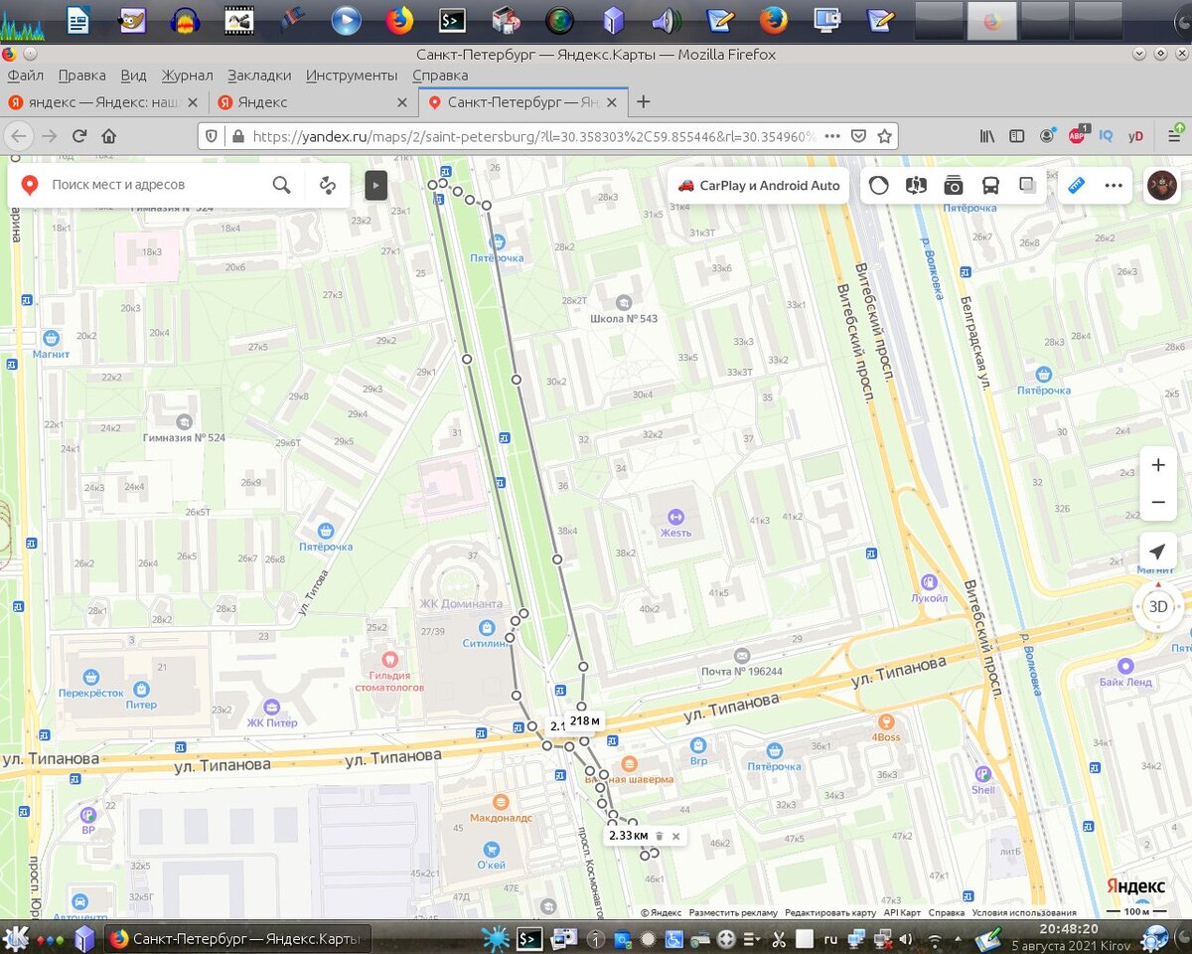The height and width of the screenshot is (954, 1192).
Task: Select Школа № 543 marker
Action: (623, 302)
